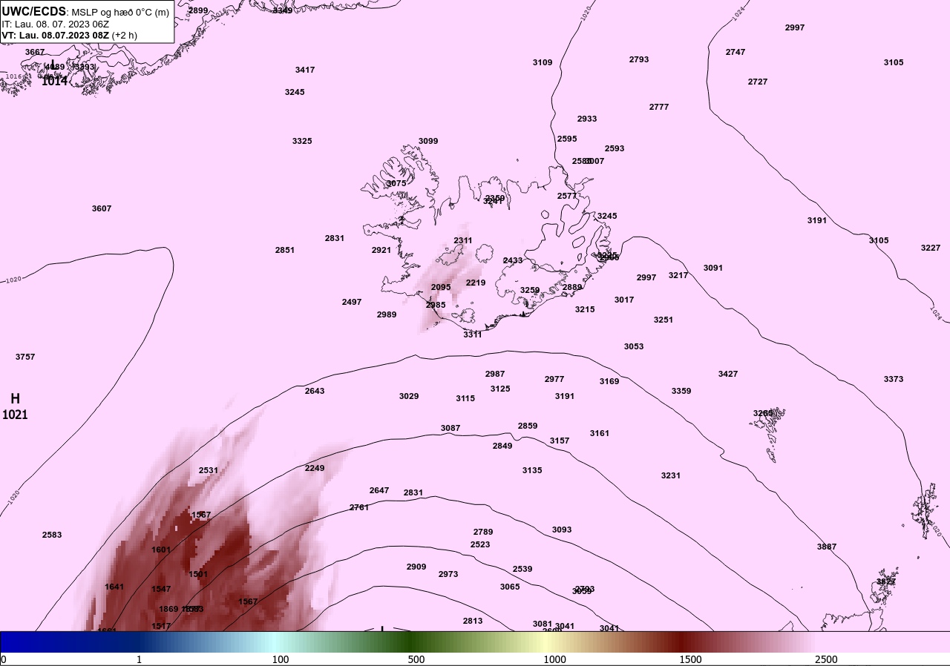Click the H 1021 high pressure marker
The height and width of the screenshot is (666, 950).
click(x=15, y=407)
